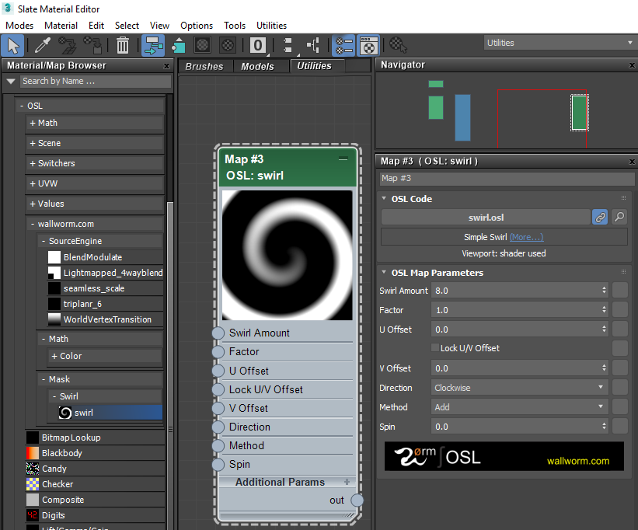Screen dimensions: 638x530
Task: Adjust the Factor value spinner arrows
Action: pos(604,310)
